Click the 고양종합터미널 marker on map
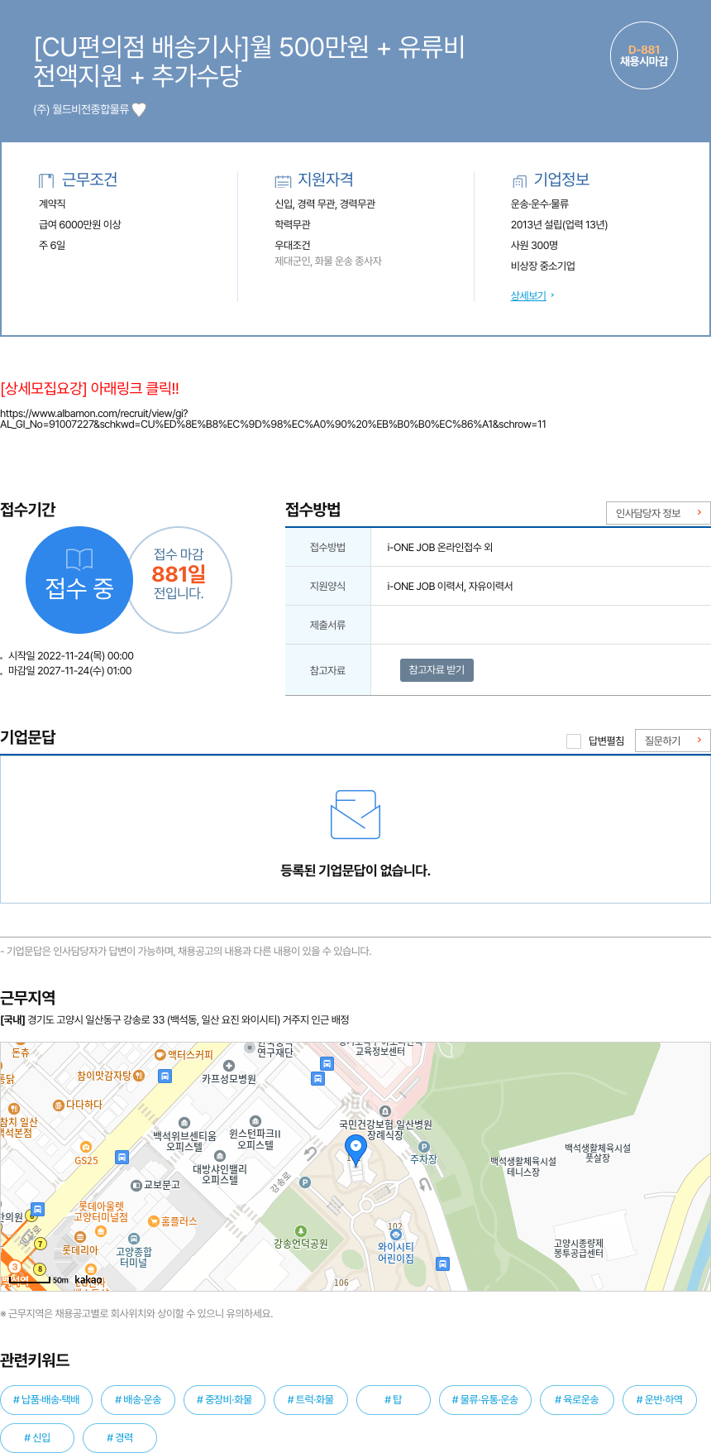Image resolution: width=711 pixels, height=1453 pixels. point(133,1239)
